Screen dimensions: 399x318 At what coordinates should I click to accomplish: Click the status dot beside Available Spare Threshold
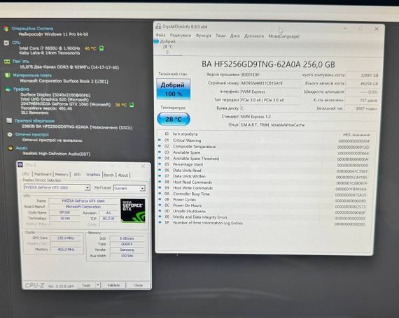(160, 158)
